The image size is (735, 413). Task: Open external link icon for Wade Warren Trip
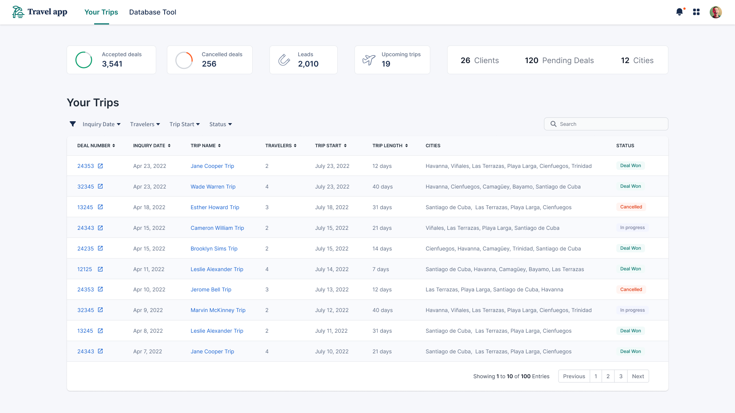(100, 187)
